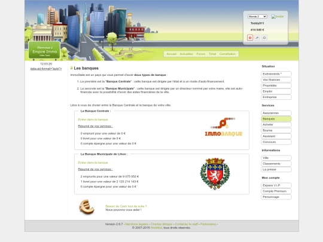
Task: Click the 0 emprunt line in Banque Centrale
Action: (x=103, y=133)
